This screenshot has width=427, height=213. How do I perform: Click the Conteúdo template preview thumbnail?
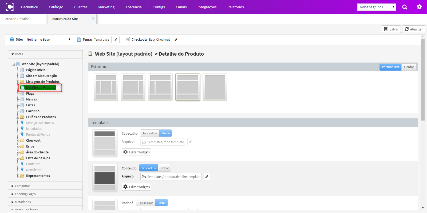click(x=105, y=178)
